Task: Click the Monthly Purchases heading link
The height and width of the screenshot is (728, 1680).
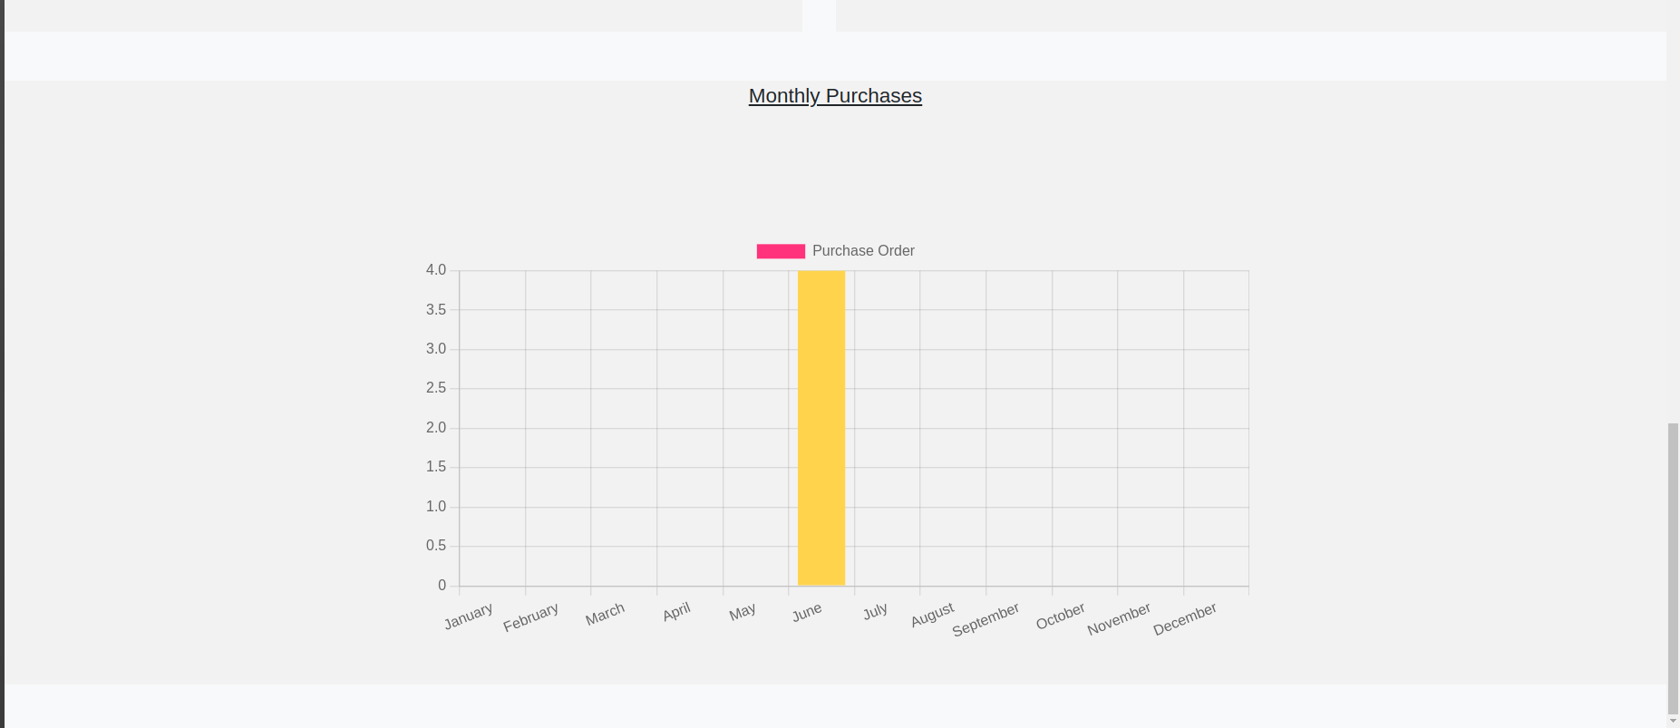Action: pyautogui.click(x=835, y=96)
